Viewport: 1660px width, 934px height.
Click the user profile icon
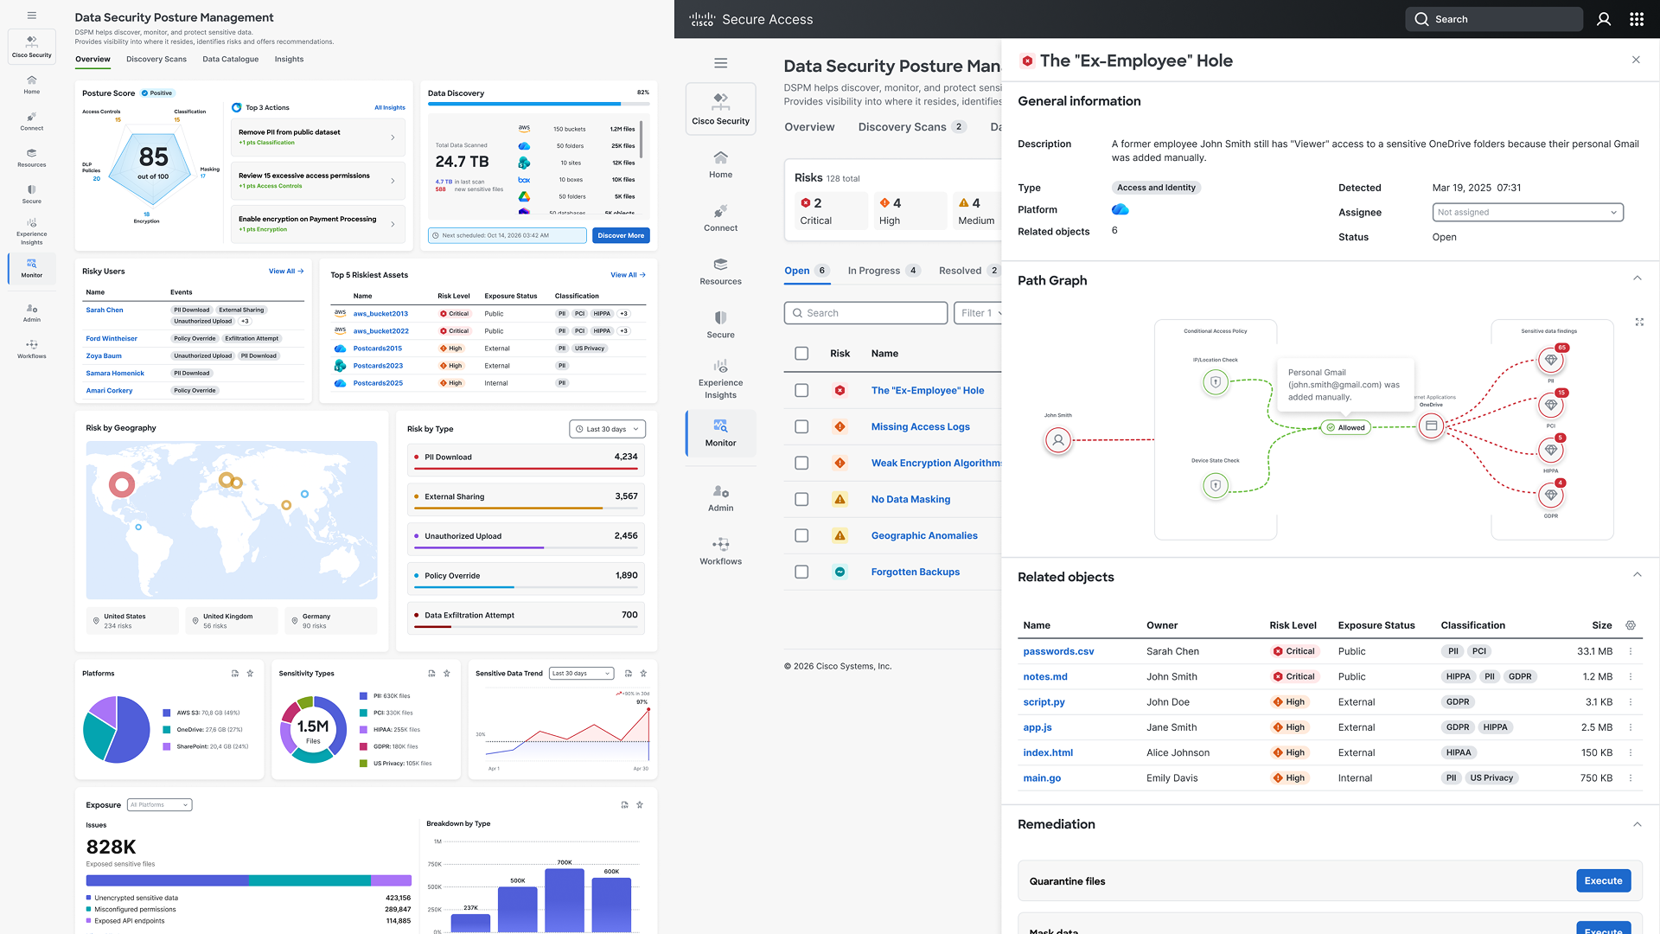pyautogui.click(x=1604, y=19)
